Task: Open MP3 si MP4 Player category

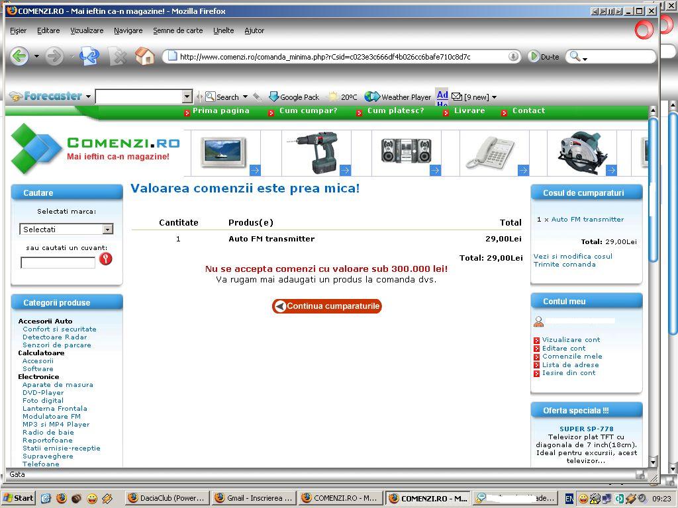Action: click(x=56, y=424)
